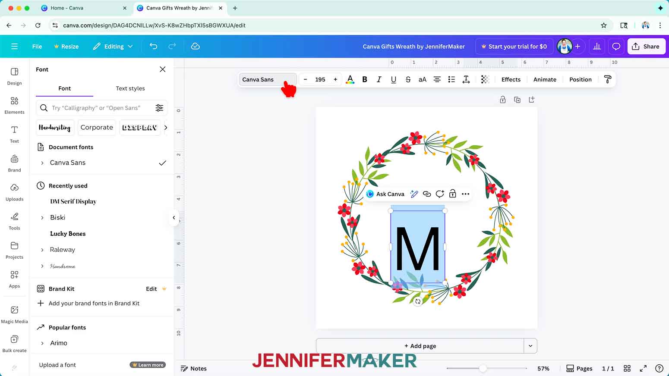The image size is (669, 376).
Task: Toggle uppercase aA text case
Action: pyautogui.click(x=423, y=79)
